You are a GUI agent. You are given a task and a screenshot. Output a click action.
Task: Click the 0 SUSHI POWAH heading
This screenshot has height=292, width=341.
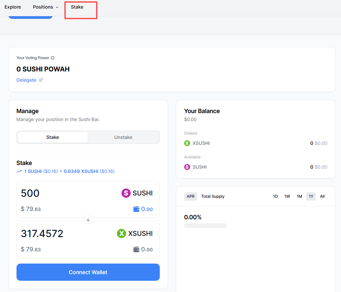pos(43,69)
